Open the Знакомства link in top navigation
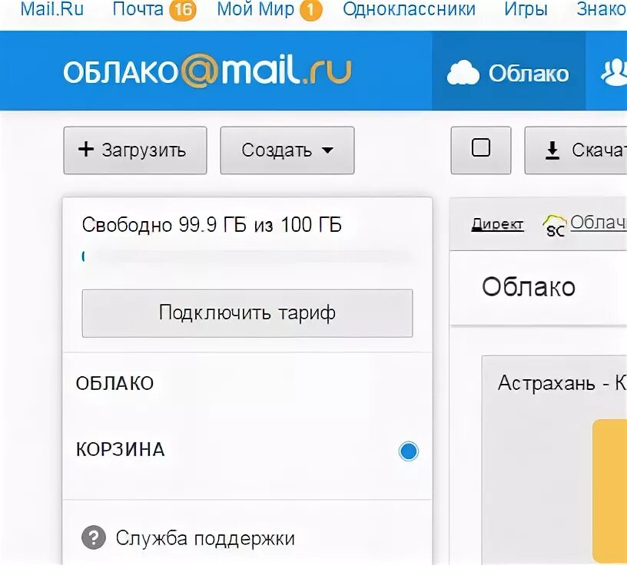The width and height of the screenshot is (627, 565). 602,8
